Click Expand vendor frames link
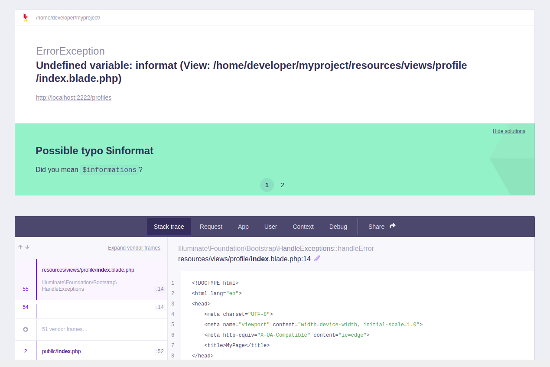The width and height of the screenshot is (550, 367). coord(134,248)
